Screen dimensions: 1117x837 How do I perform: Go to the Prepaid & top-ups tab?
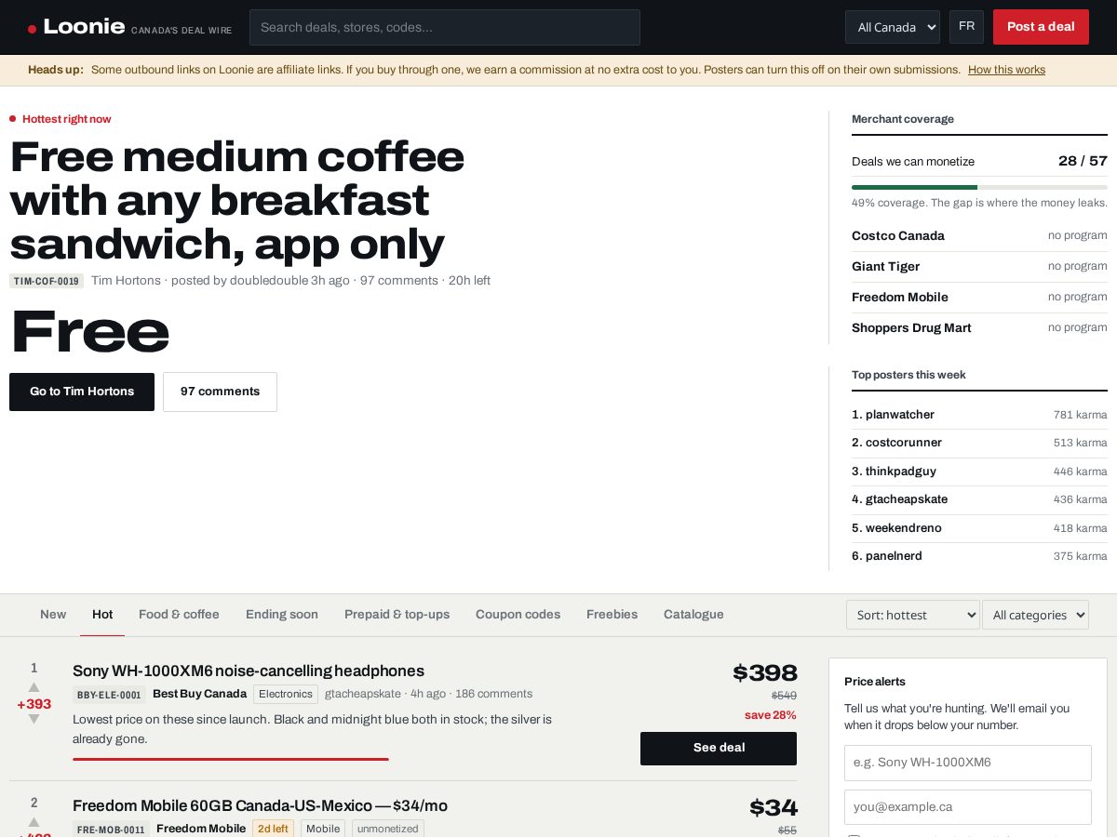coord(397,615)
